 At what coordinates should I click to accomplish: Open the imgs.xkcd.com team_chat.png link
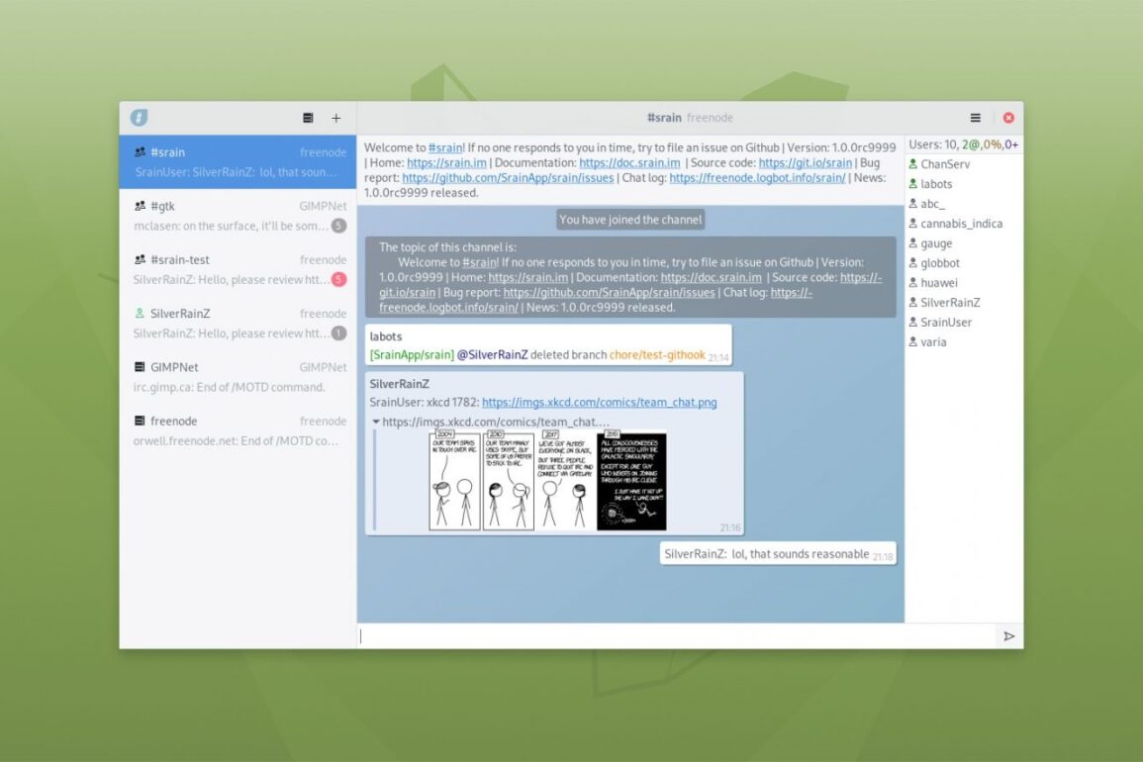coord(599,403)
